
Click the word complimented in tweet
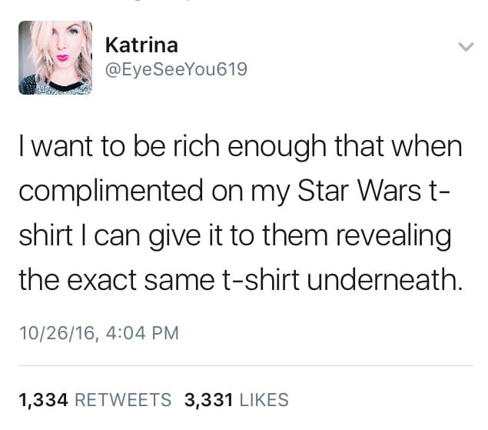coord(111,192)
